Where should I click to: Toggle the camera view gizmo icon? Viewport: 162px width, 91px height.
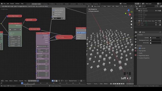[x=131, y=24]
